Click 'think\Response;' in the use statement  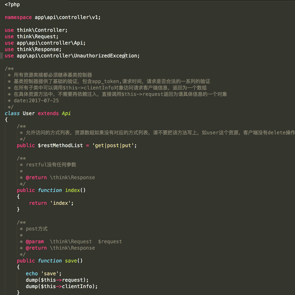pos(39,50)
